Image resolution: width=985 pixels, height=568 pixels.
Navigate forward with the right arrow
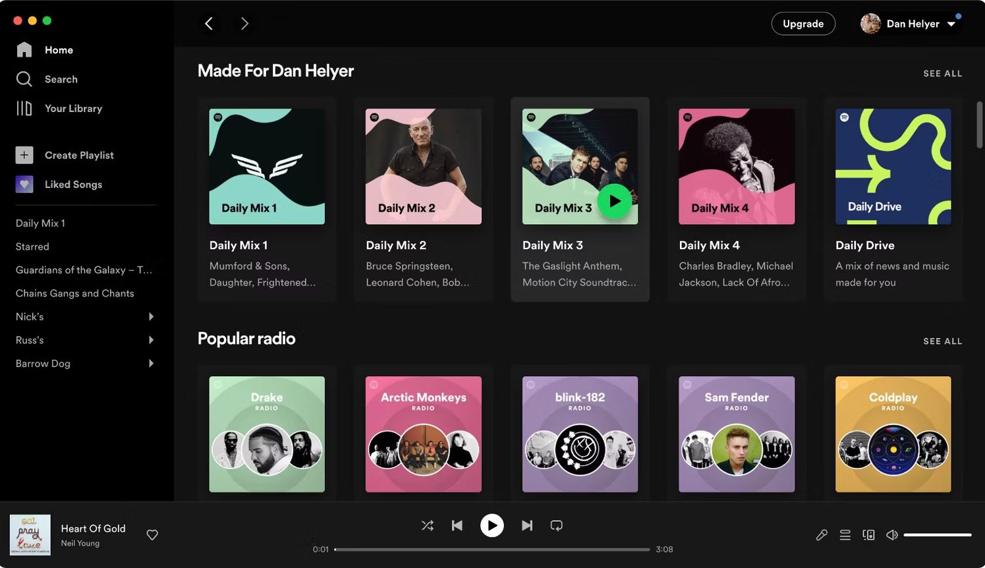pos(244,24)
